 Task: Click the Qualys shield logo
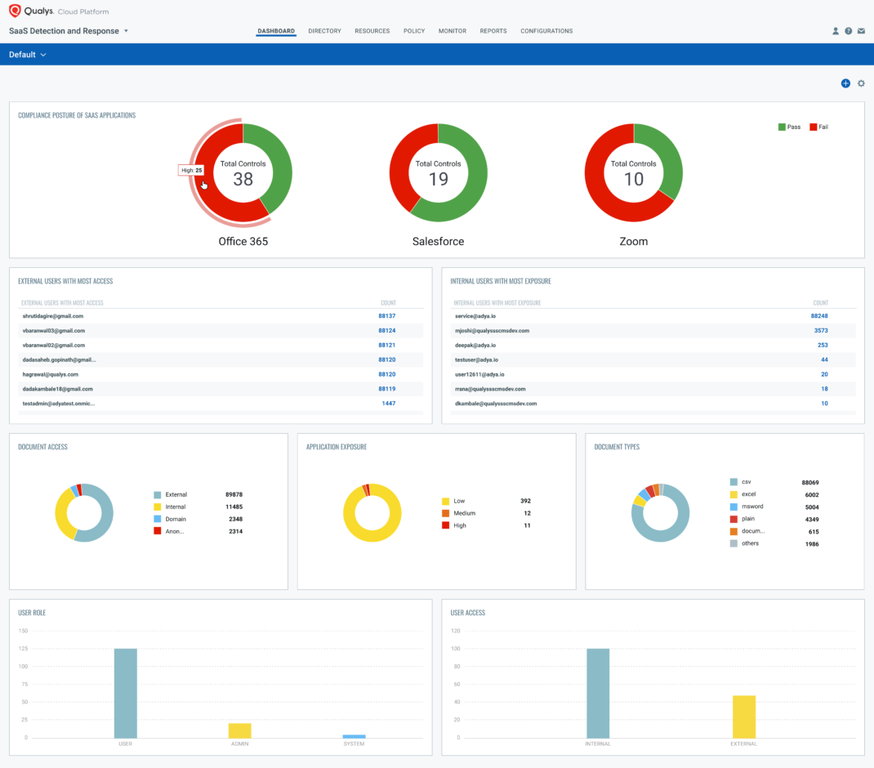[15, 11]
